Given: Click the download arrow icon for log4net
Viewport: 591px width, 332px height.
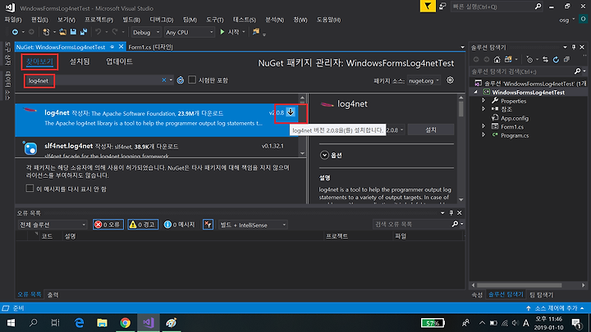Looking at the screenshot, I should point(291,112).
